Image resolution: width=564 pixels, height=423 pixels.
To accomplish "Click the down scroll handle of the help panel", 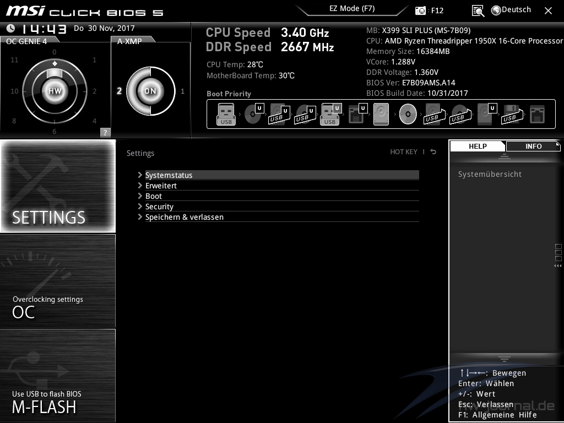I will [505, 359].
